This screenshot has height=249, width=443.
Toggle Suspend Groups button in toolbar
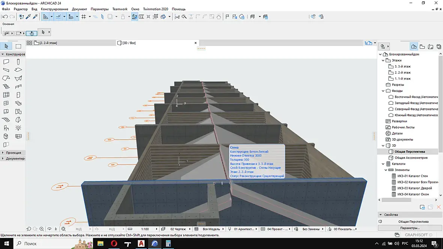110,16
